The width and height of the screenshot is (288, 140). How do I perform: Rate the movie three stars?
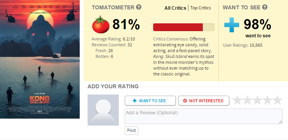pos(258,100)
